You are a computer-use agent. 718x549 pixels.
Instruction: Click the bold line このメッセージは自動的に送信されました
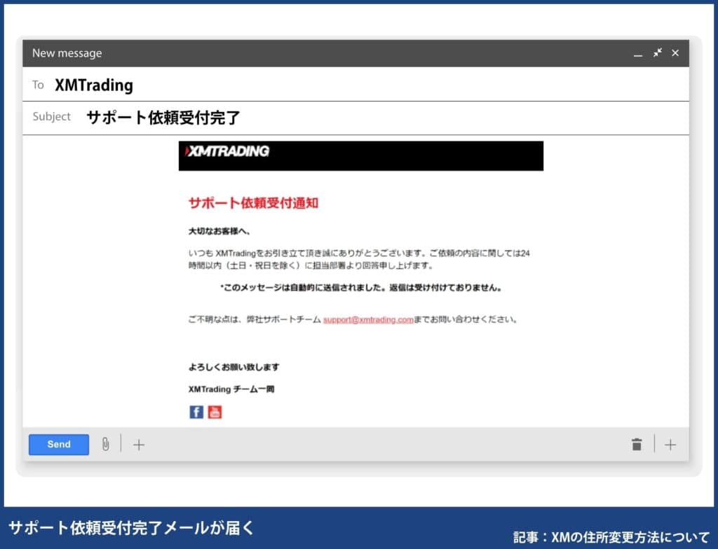coord(361,288)
